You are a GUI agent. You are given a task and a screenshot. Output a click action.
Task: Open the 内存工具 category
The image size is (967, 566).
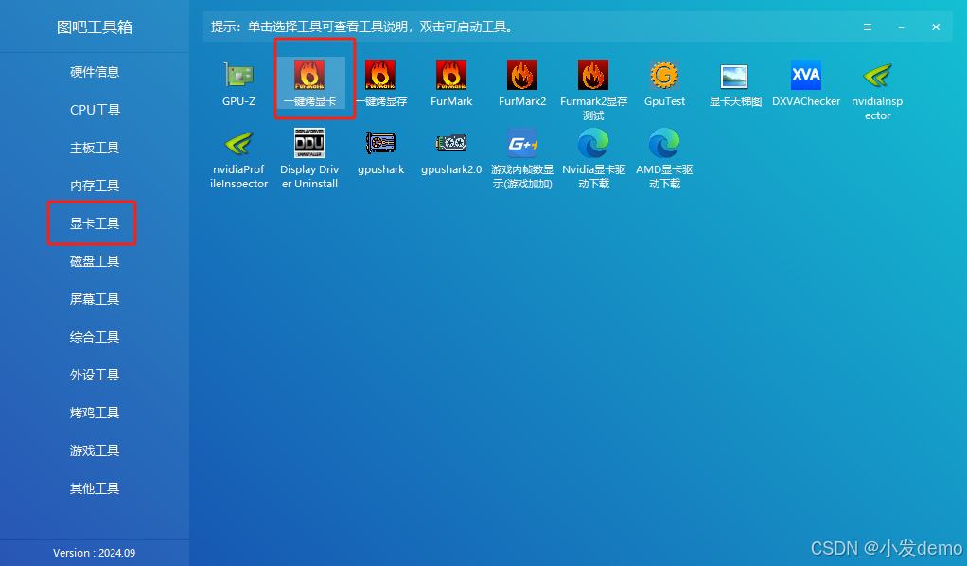coord(95,186)
